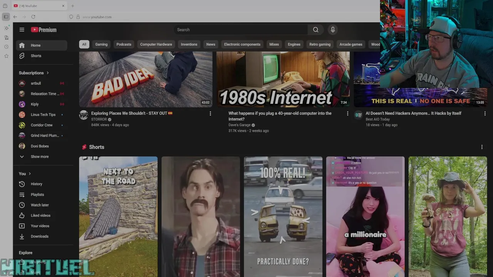Open the STORROR channel name link
Screen dimensions: 493x277
point(99,119)
